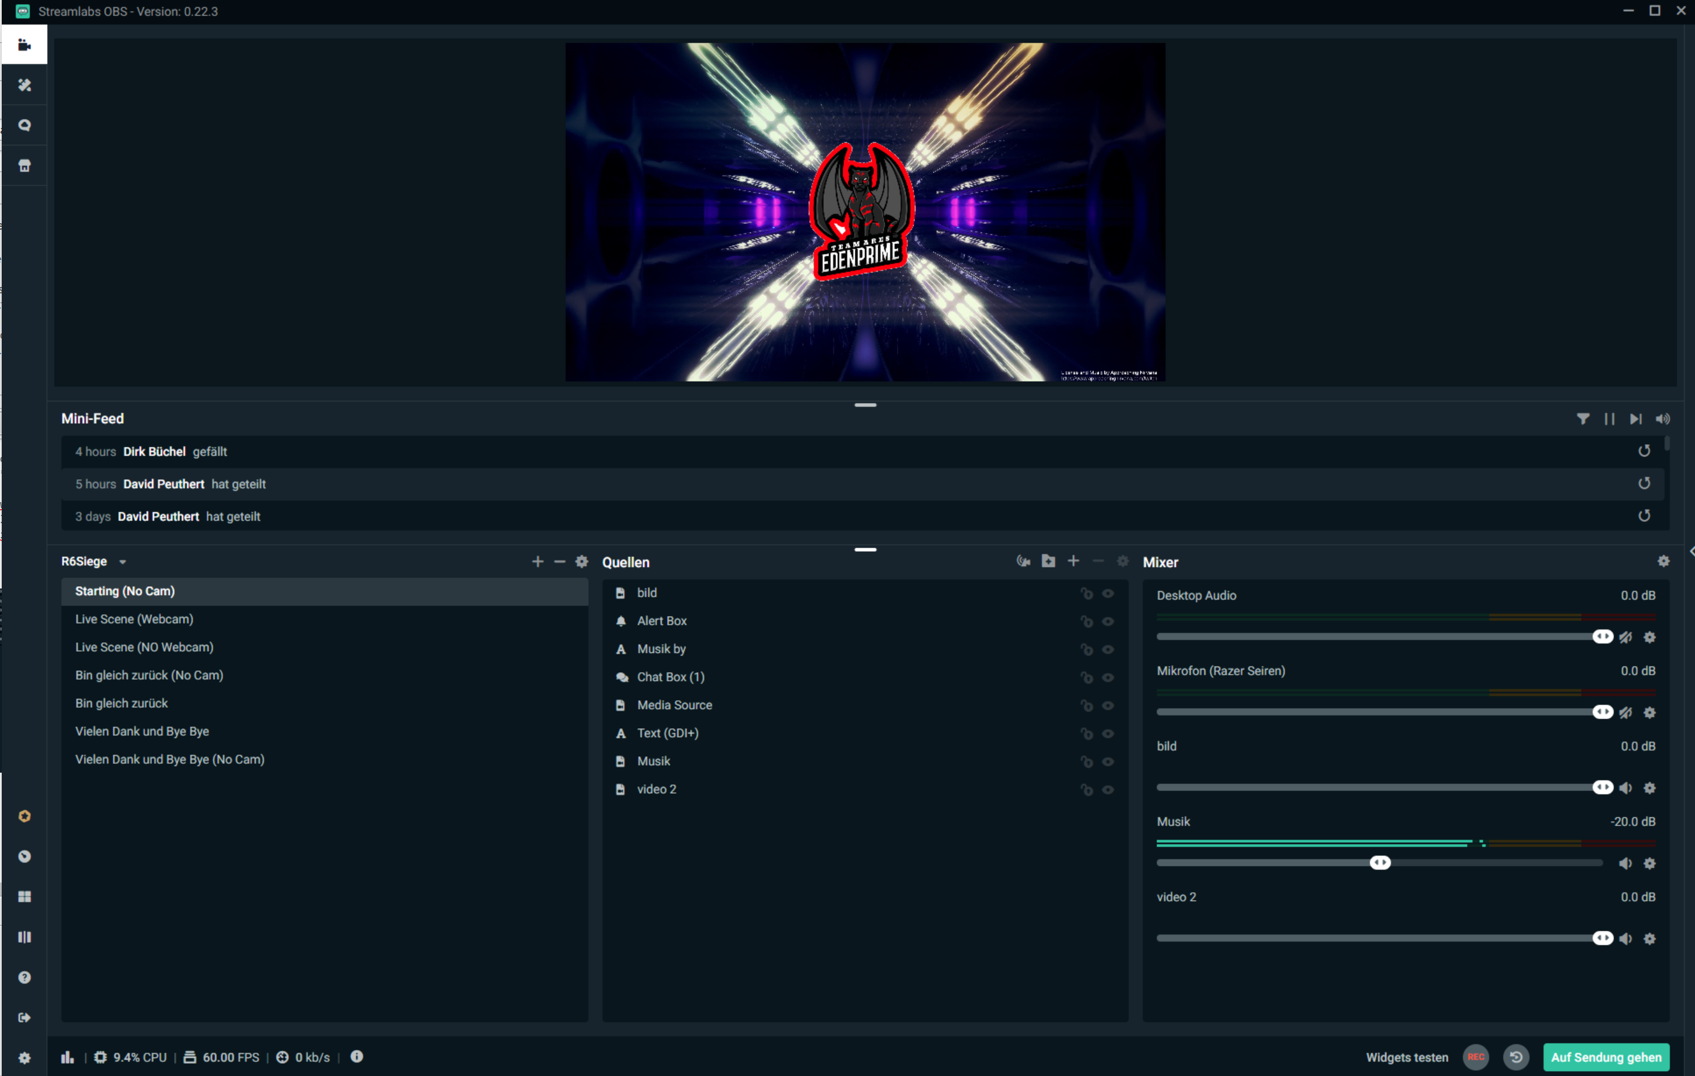This screenshot has height=1076, width=1695.
Task: Open performance stats bar chart icon
Action: coord(67,1057)
